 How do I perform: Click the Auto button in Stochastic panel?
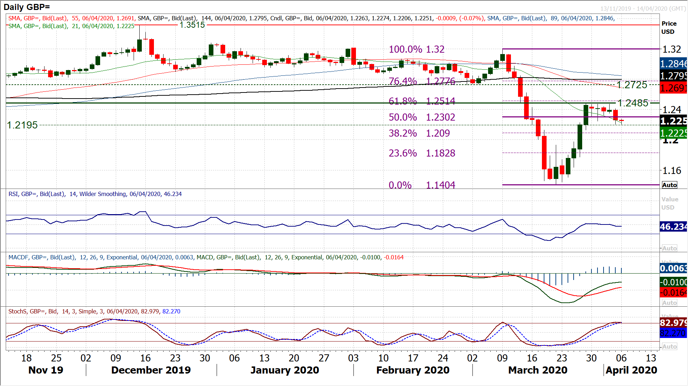669,347
